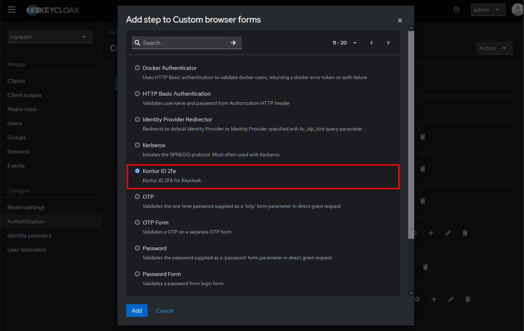Click scrollbar up arrow in dialog
This screenshot has width=524, height=331.
click(411, 28)
